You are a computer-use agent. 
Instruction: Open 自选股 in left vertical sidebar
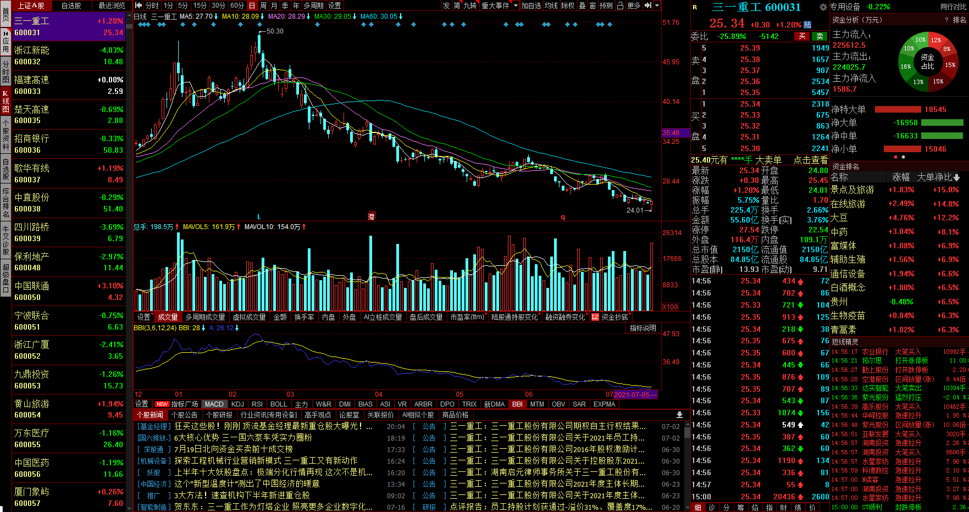pyautogui.click(x=5, y=169)
